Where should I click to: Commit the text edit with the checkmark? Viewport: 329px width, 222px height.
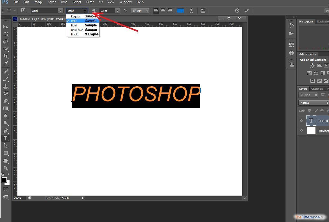pyautogui.click(x=246, y=11)
